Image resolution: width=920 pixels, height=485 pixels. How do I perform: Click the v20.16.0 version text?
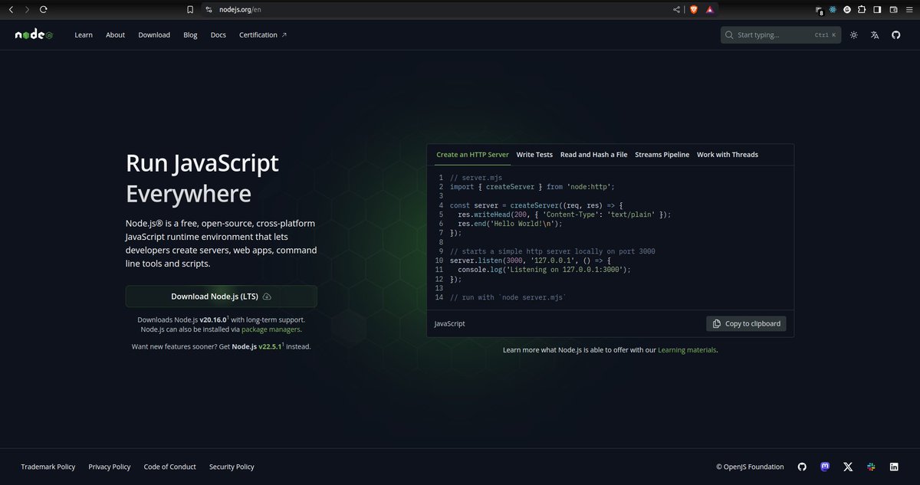coord(213,320)
